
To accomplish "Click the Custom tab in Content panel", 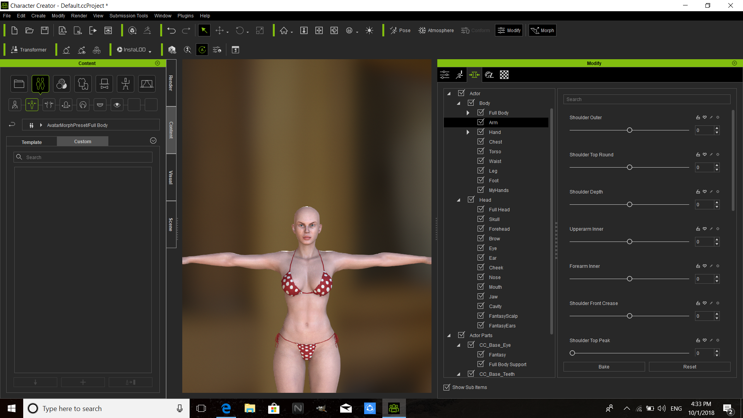I will coord(82,141).
